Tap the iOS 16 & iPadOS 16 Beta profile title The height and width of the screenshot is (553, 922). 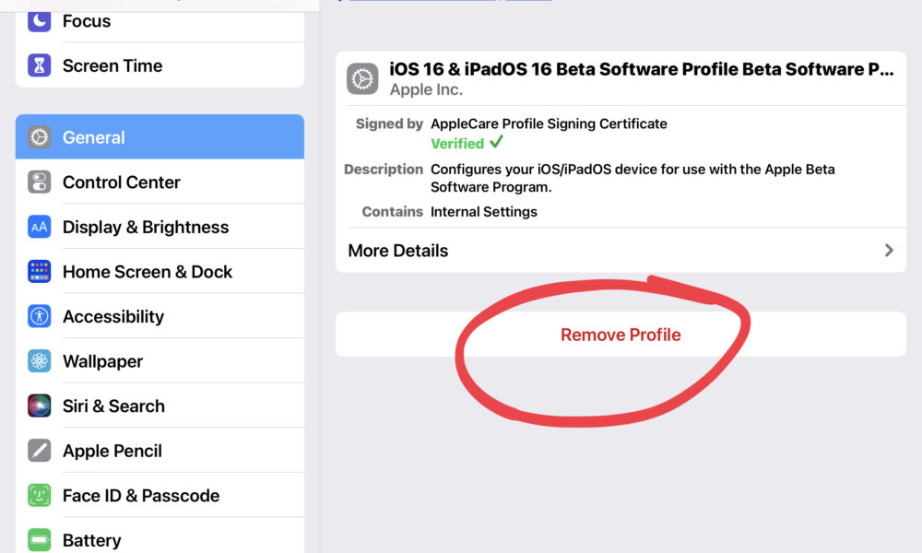click(642, 69)
